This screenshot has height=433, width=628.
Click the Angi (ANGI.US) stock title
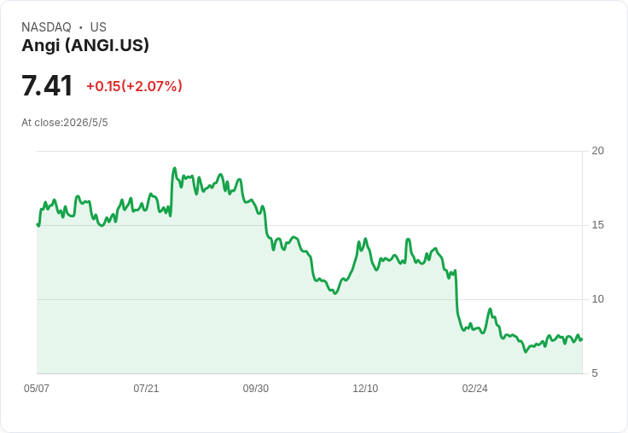coord(85,45)
